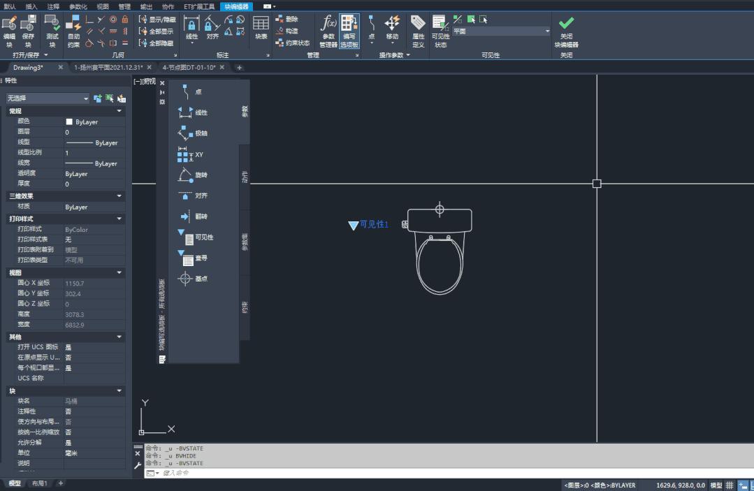This screenshot has width=754, height=491.
Task: Choose the Polar (极轴) parameter tool
Action: tap(193, 133)
